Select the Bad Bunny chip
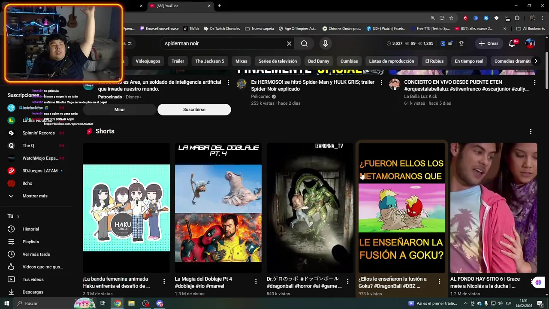 319,61
